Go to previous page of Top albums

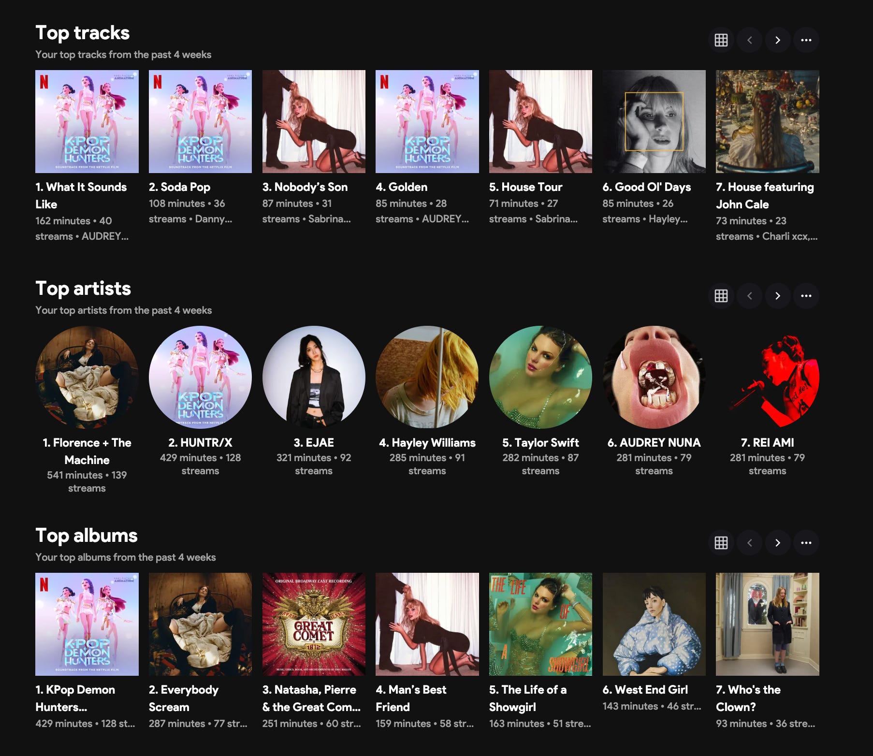point(749,543)
